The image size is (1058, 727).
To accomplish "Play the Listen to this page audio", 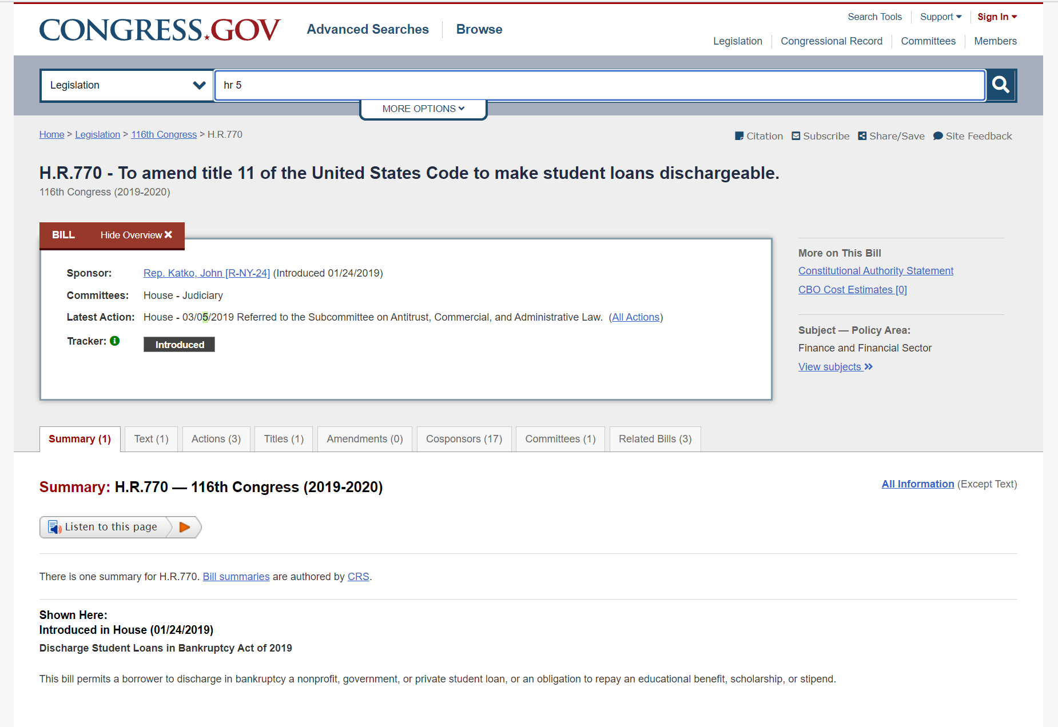I will 185,527.
